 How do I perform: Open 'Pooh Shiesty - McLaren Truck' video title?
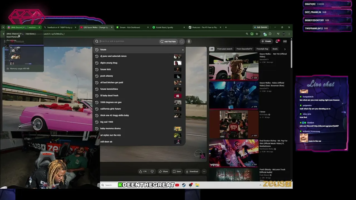272,171
